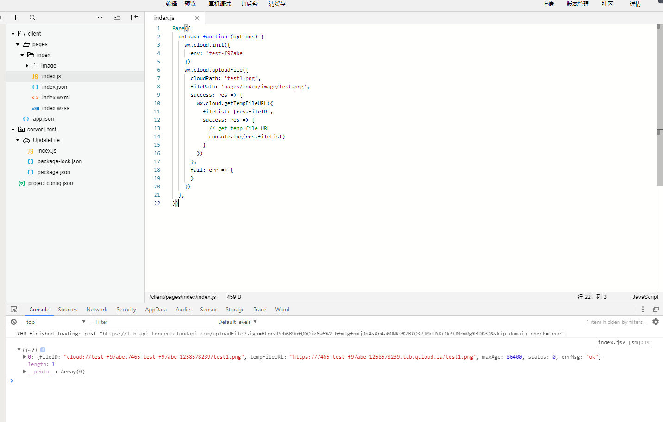Open console settings gear icon

click(656, 322)
